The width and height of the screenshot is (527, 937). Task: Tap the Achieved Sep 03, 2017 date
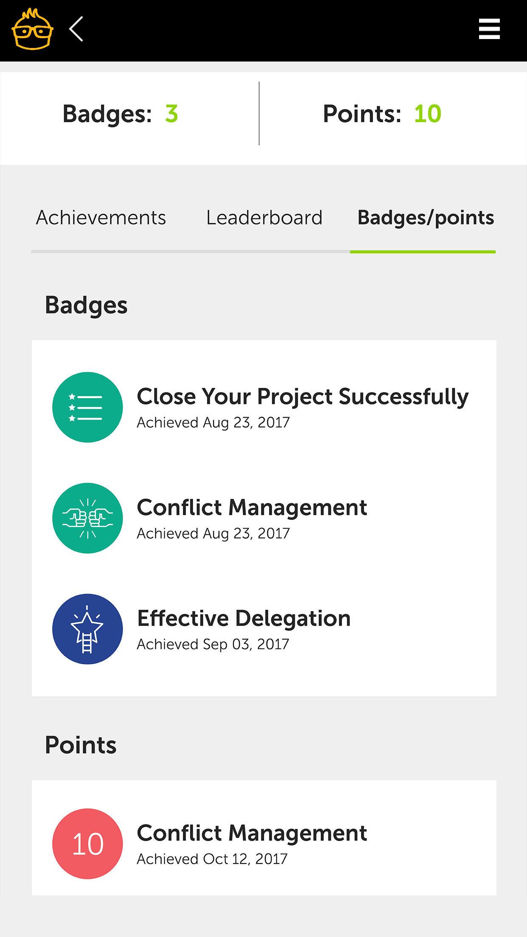[x=213, y=644]
